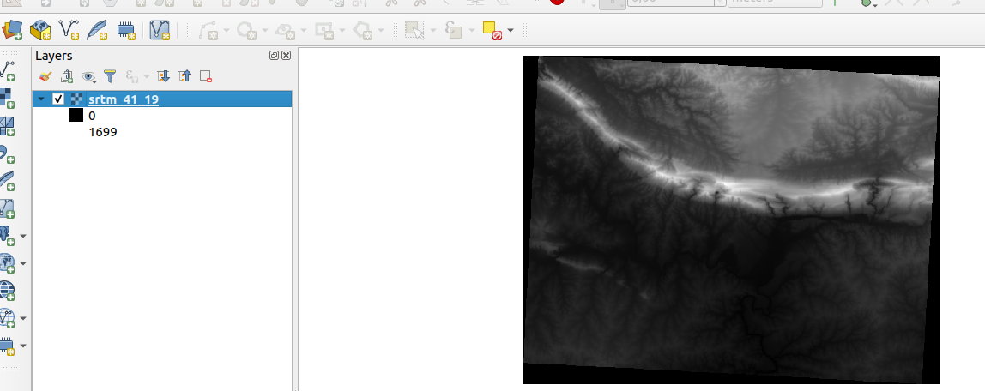Uncheck srtm_41_19 layer visibility checkbox
The height and width of the screenshot is (391, 985).
pos(58,99)
